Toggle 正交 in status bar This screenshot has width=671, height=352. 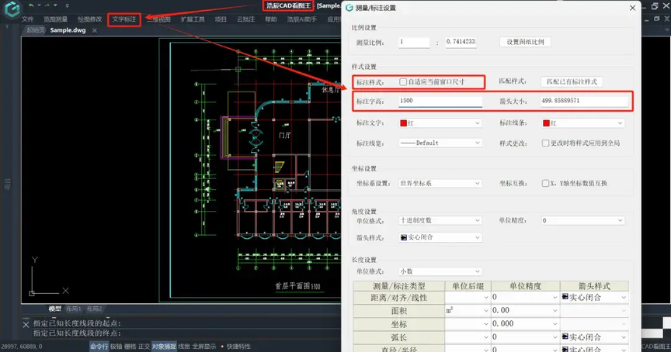[x=144, y=347]
